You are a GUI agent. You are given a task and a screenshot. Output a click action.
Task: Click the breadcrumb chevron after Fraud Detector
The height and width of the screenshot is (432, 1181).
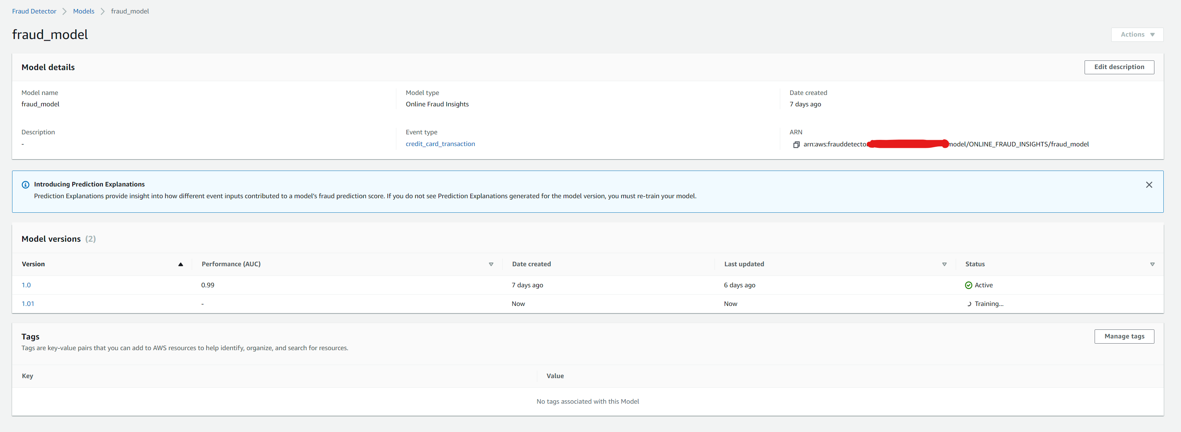[x=65, y=11]
